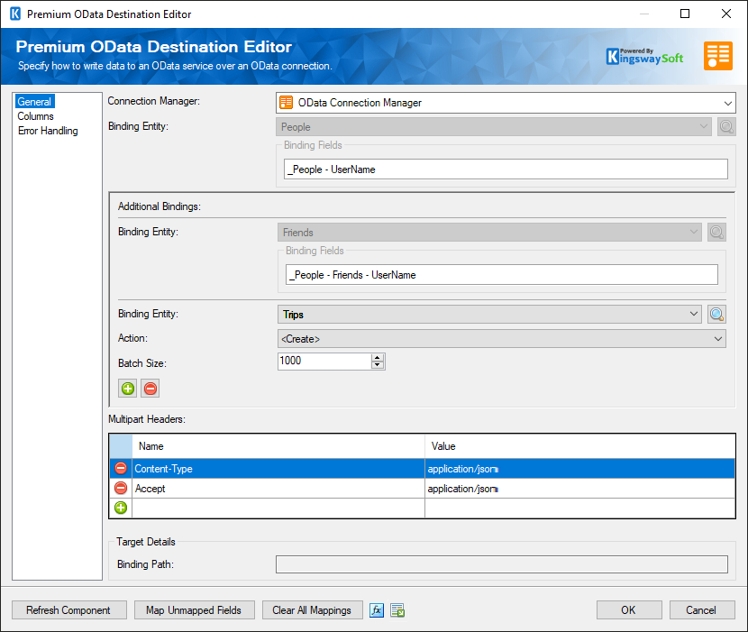This screenshot has height=632, width=748.
Task: Click the remove binding red minus button
Action: 151,389
